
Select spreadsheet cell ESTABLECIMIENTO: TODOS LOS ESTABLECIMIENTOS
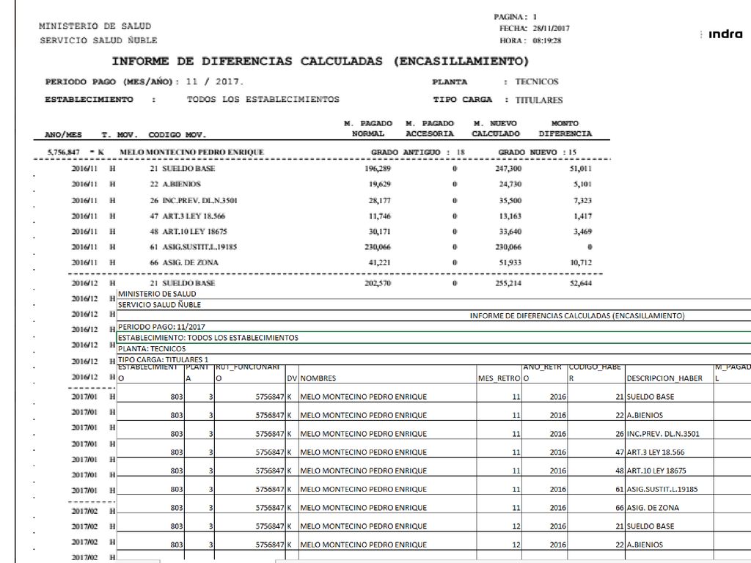434,337
